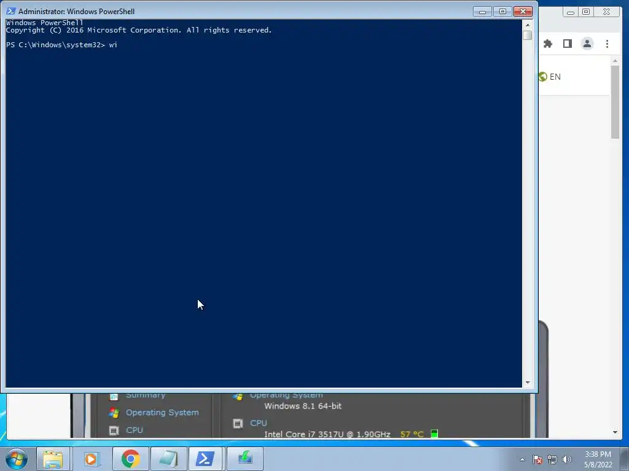Open notepad-style app in taskbar

(168, 459)
